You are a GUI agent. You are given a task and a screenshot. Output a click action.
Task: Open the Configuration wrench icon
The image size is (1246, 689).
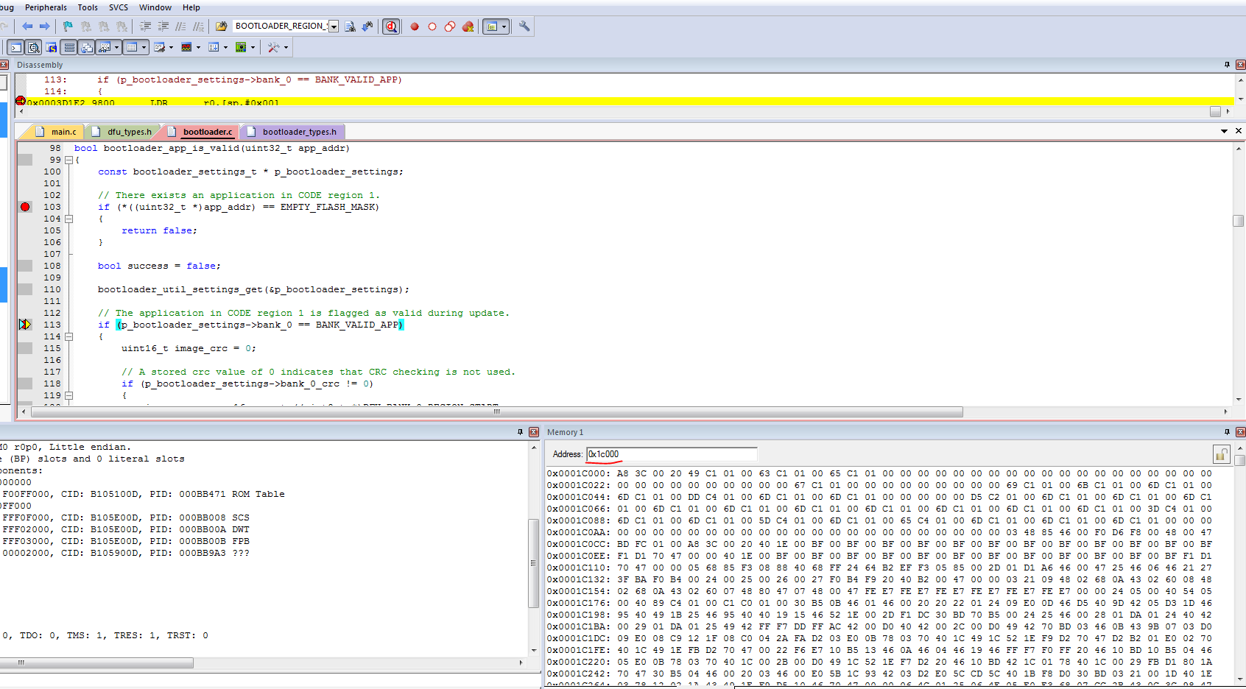[x=524, y=26]
